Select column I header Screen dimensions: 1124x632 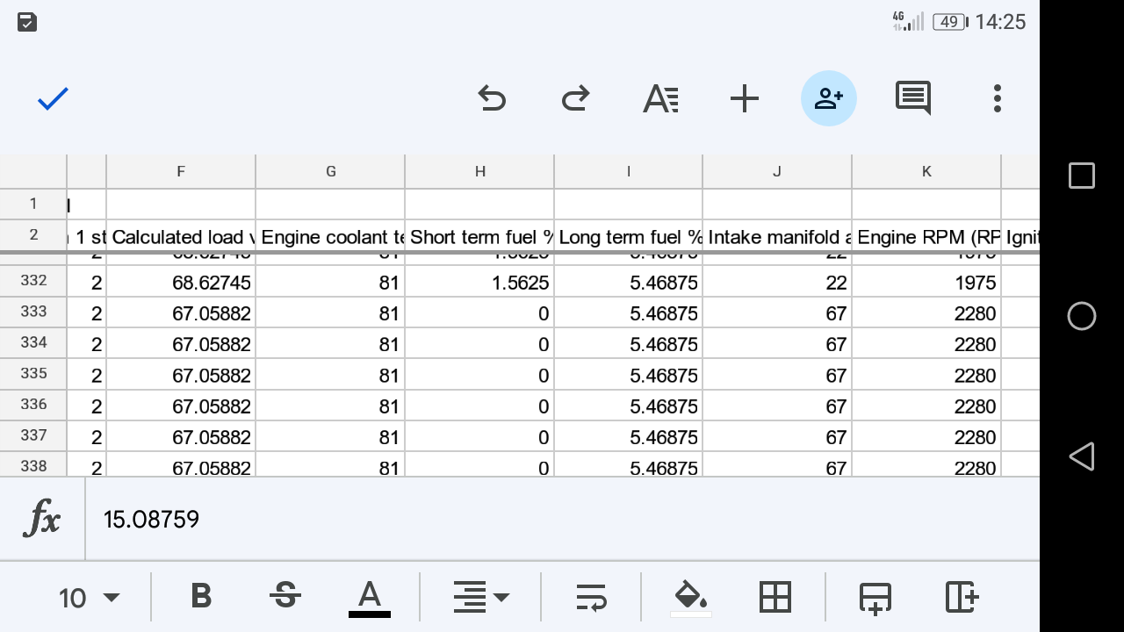(629, 172)
